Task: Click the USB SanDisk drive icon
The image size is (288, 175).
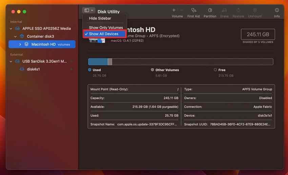Action: (x=17, y=61)
